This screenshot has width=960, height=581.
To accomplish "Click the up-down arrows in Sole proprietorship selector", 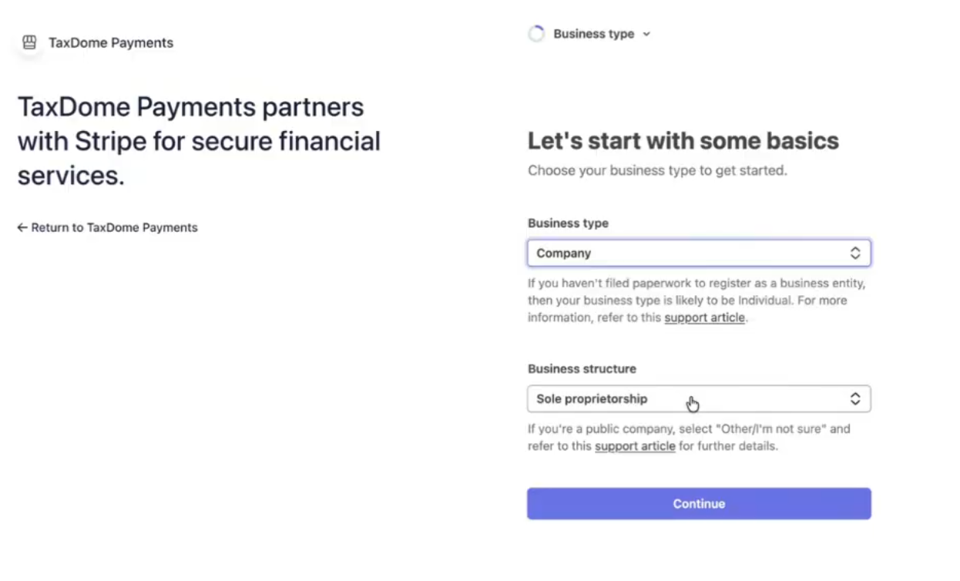I will click(x=855, y=399).
